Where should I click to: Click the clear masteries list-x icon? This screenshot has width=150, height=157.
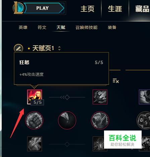click(x=116, y=81)
